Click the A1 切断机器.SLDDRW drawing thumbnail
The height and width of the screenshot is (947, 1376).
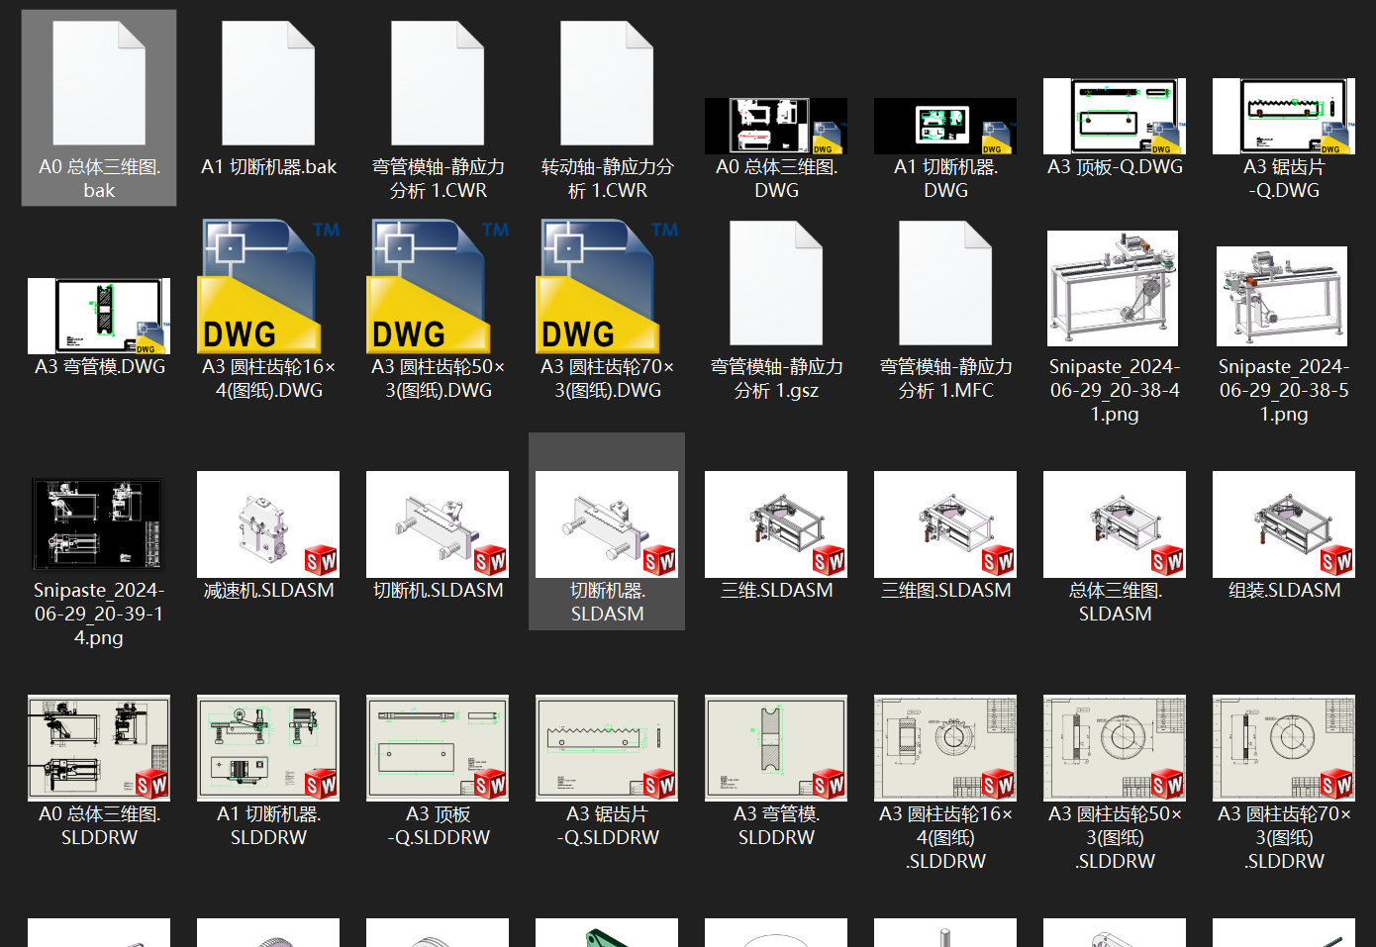pos(268,748)
